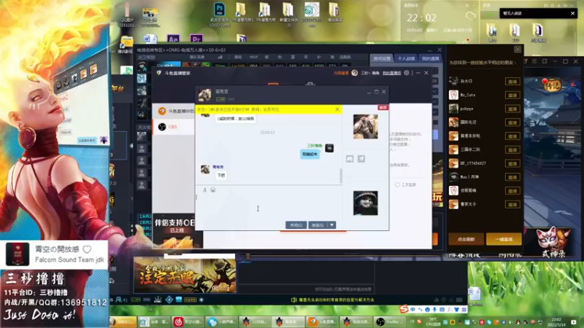Screen dimensions: 584x328
Task: Invite player pcbyge
Action: pos(512,109)
